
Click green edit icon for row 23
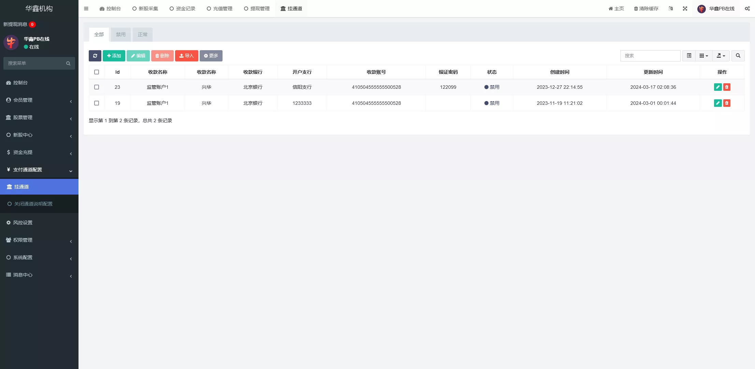tap(717, 87)
